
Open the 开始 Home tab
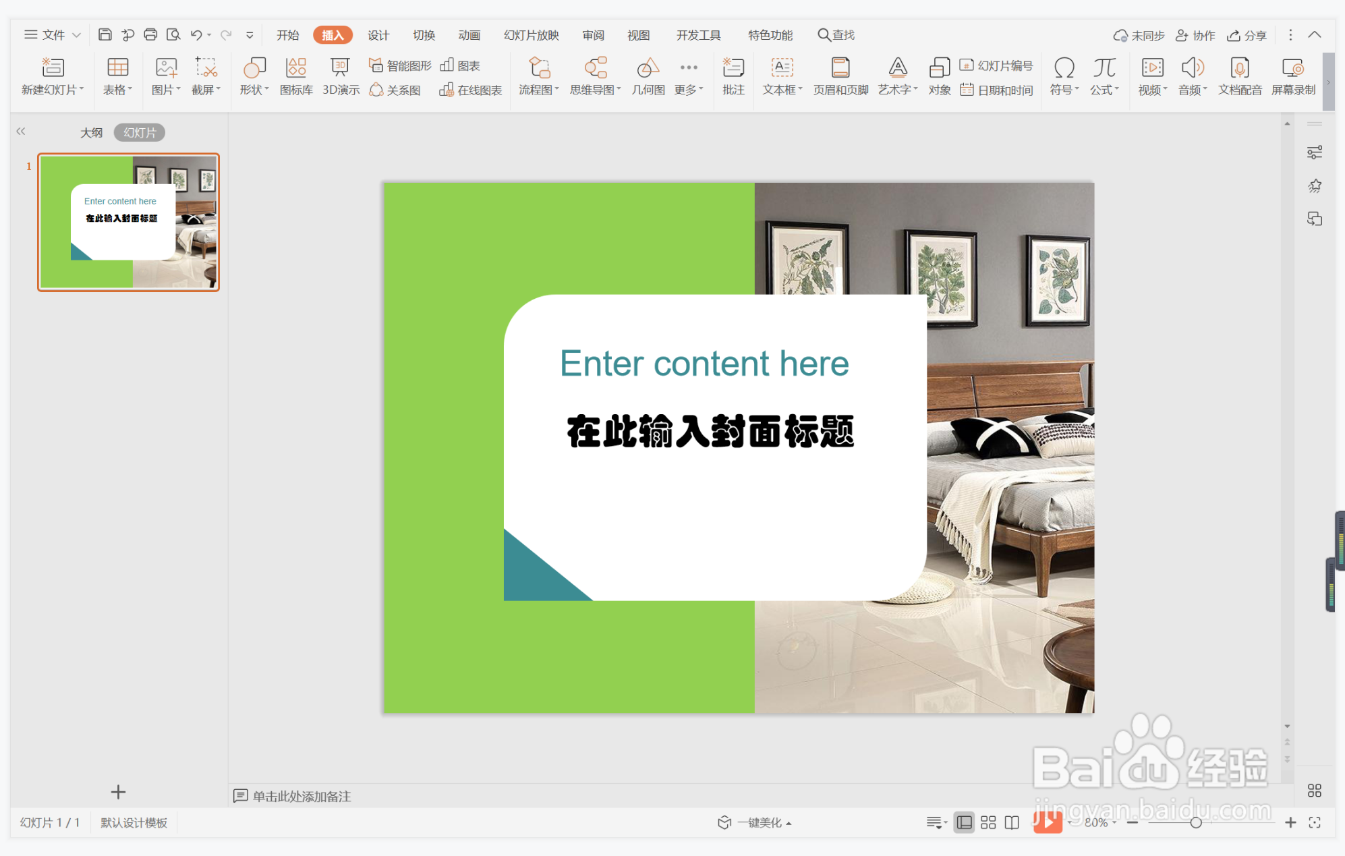287,35
